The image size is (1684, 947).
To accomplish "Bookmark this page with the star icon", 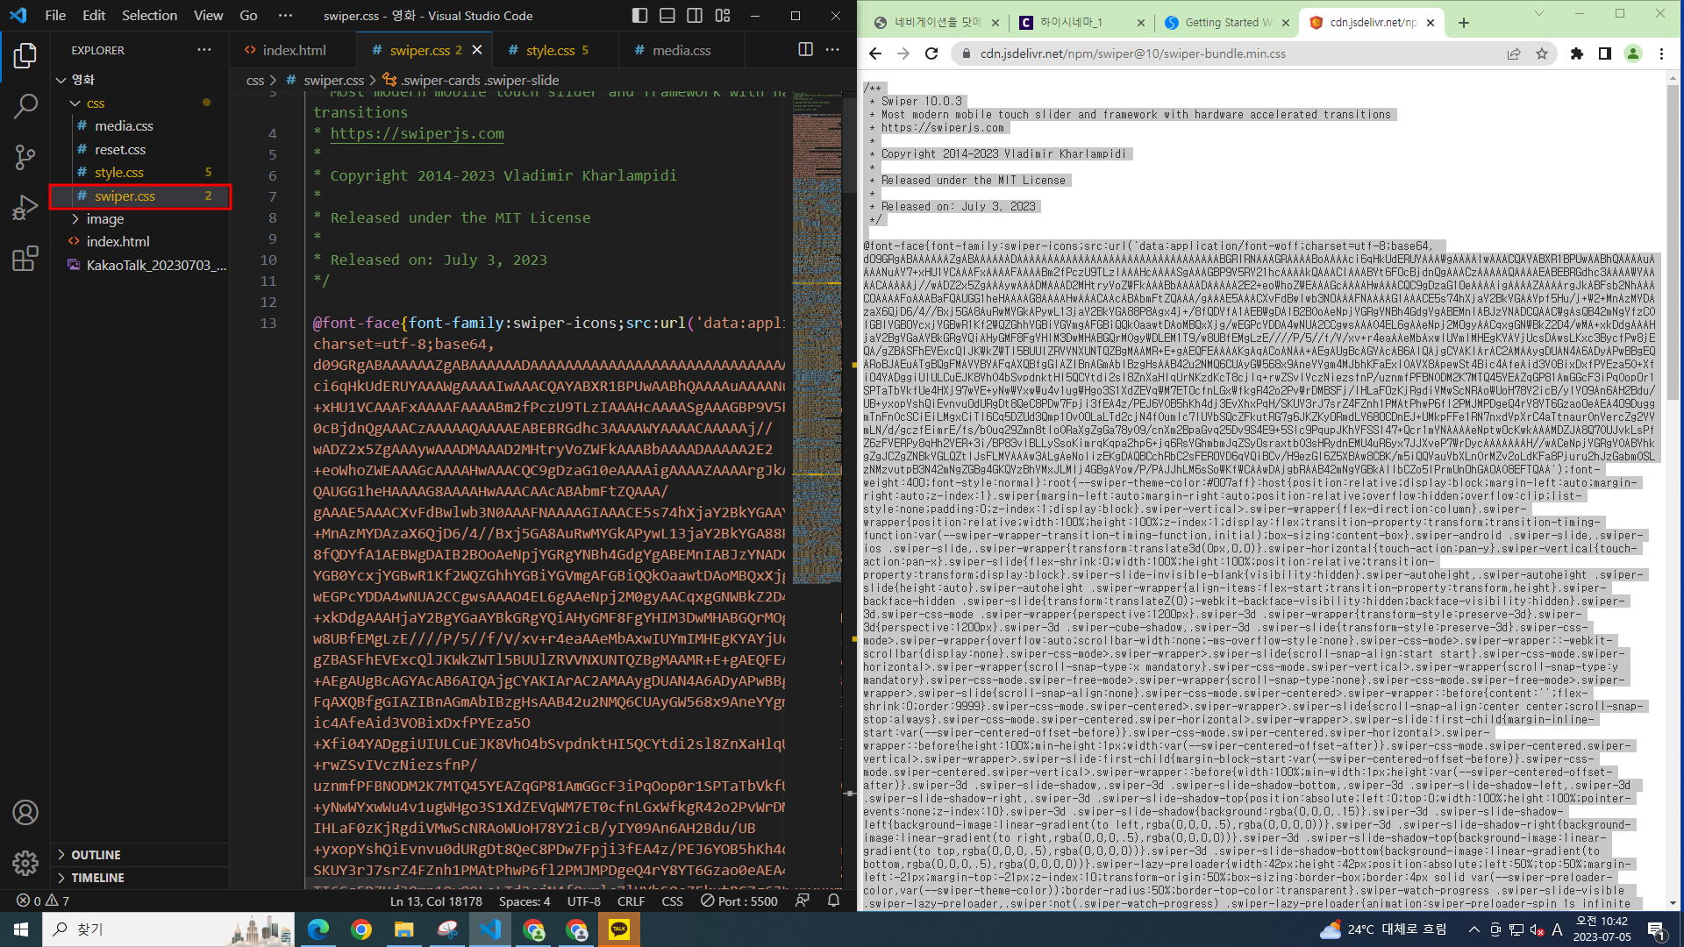I will [x=1542, y=53].
